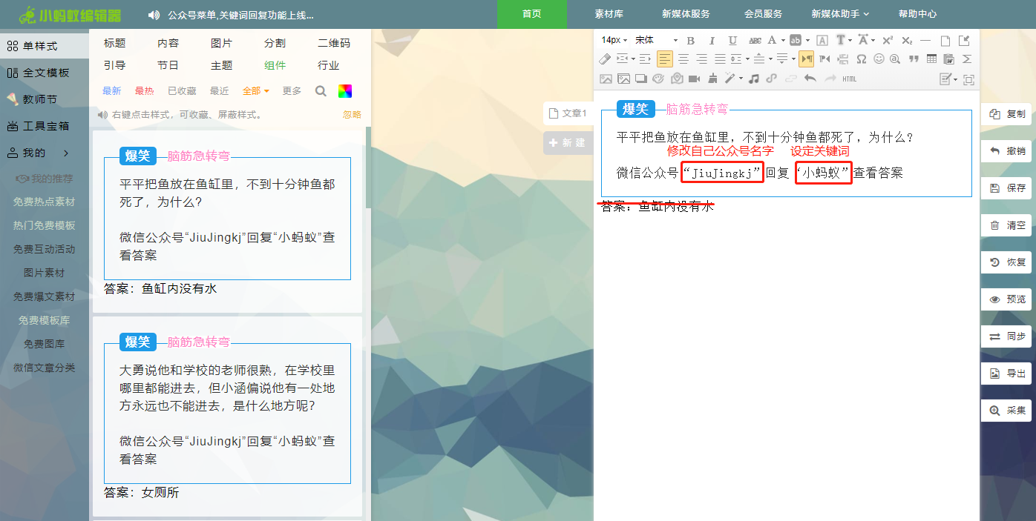Expand the line spacing dropdown arrow
The image size is (1036, 521).
(747, 59)
